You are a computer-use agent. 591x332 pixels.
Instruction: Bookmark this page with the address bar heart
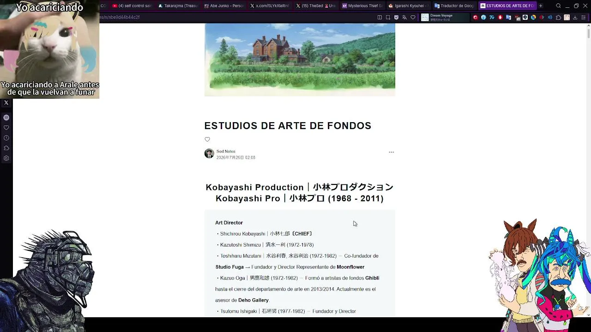[413, 18]
